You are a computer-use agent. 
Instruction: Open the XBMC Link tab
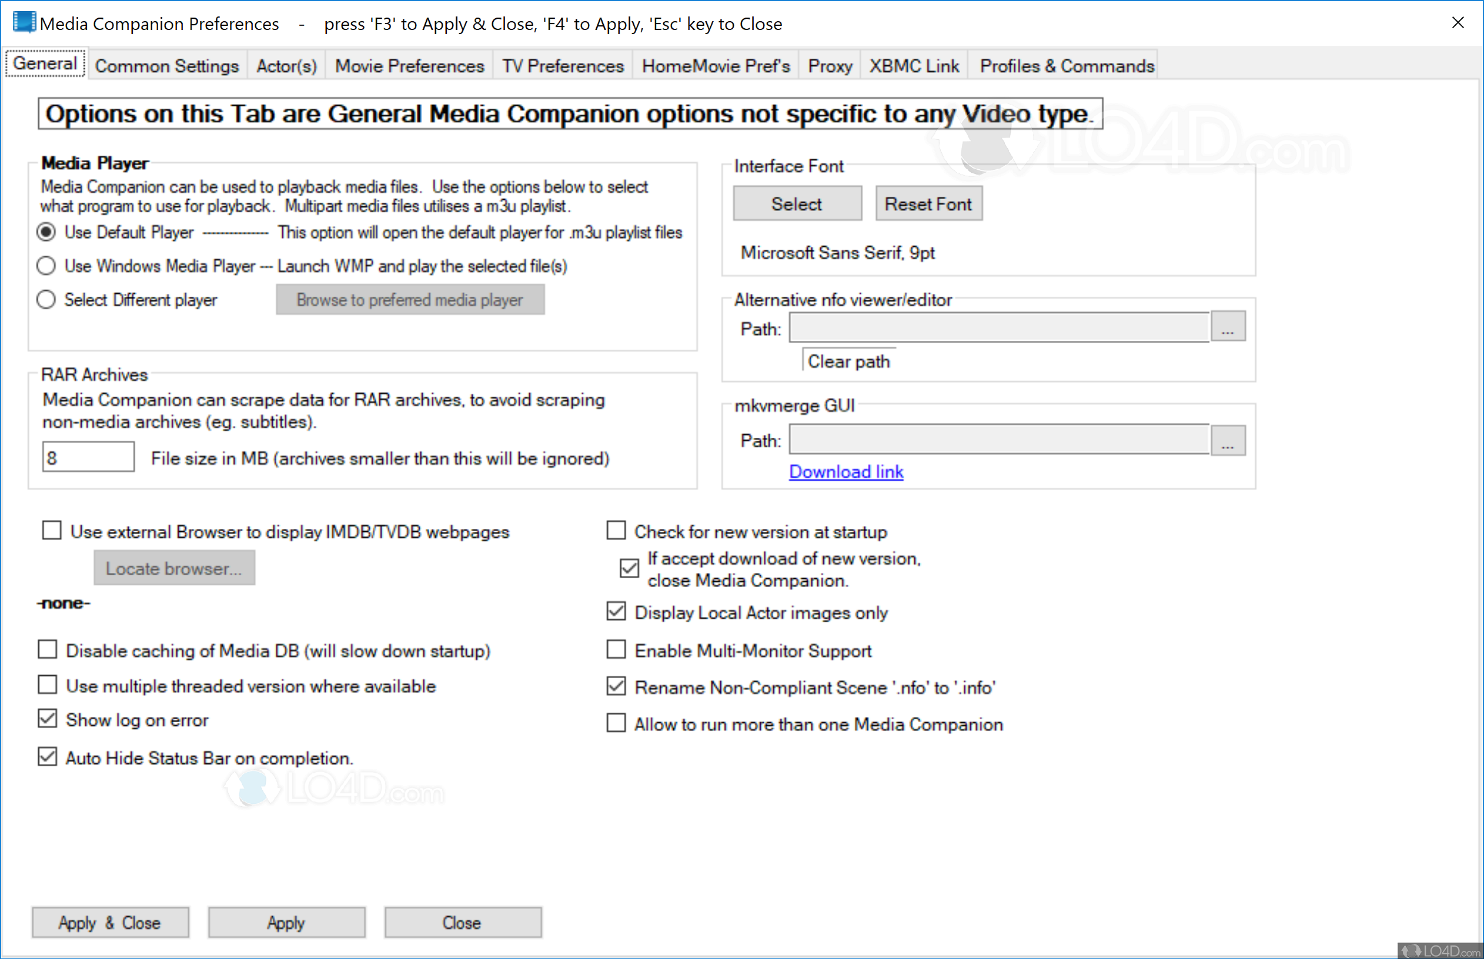pyautogui.click(x=913, y=65)
